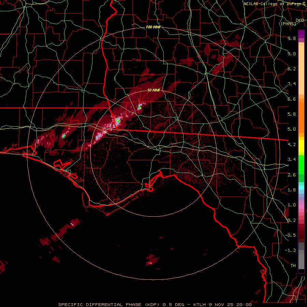Screen dimensions: 307x307
Task: Pick the bright green segment of the color bar
Action: coord(301,165)
